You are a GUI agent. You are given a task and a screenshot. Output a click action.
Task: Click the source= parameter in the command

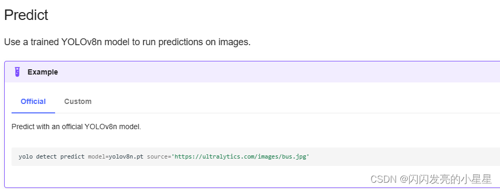pos(159,157)
